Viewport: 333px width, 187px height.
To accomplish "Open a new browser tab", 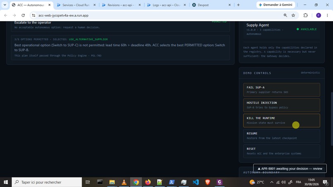I will tap(238, 5).
